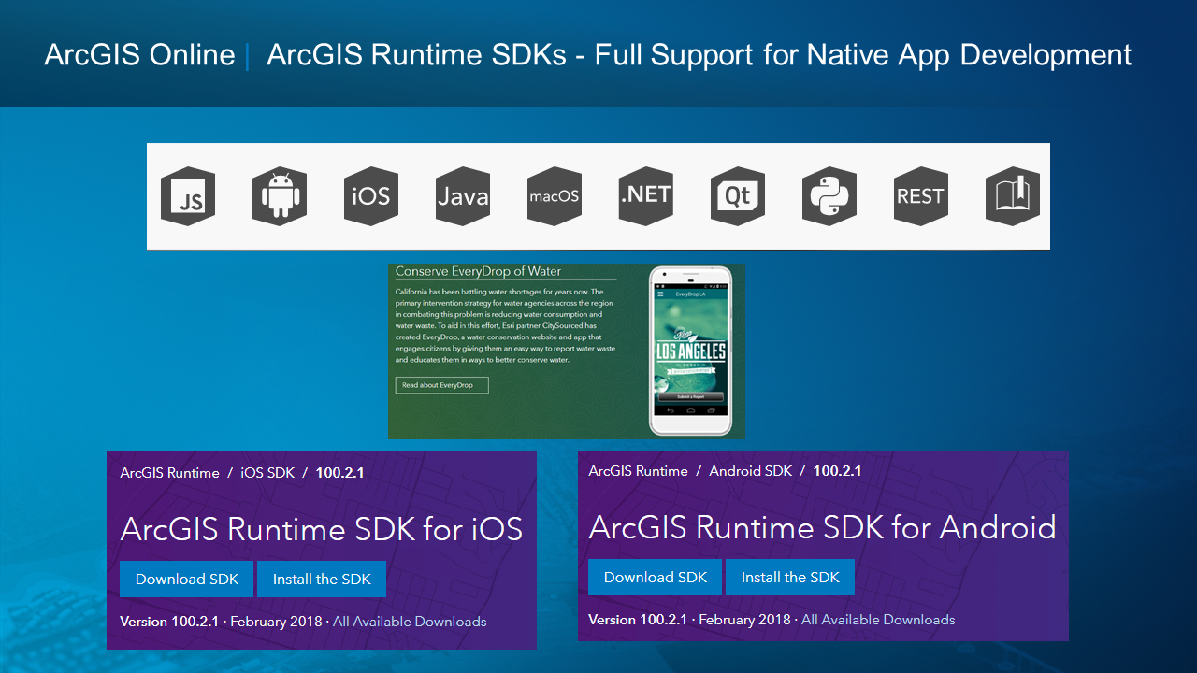Click iOS SDK breadcrumb link
The height and width of the screenshot is (673, 1197).
coord(267,473)
